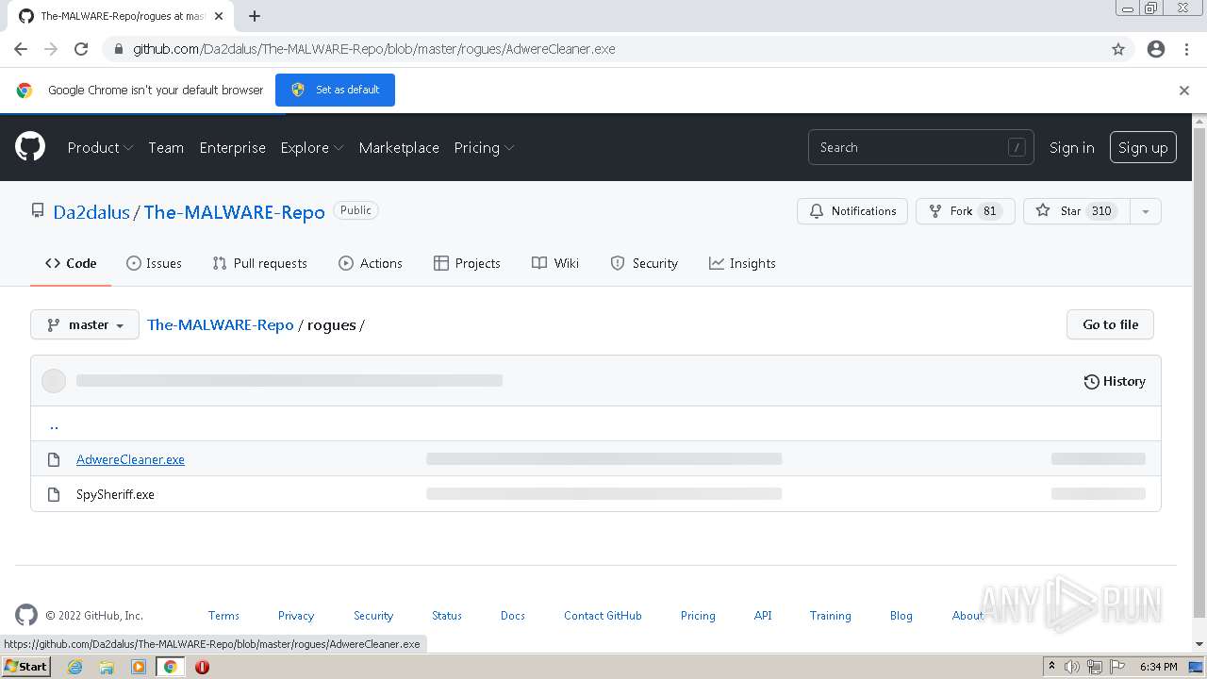Click the Chrome icon in taskbar
1207x679 pixels.
pyautogui.click(x=171, y=667)
